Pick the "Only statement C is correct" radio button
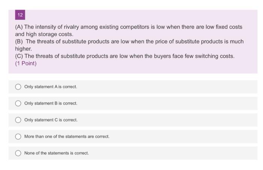 [x=18, y=120]
